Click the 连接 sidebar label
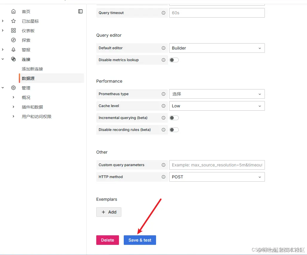 coord(26,59)
